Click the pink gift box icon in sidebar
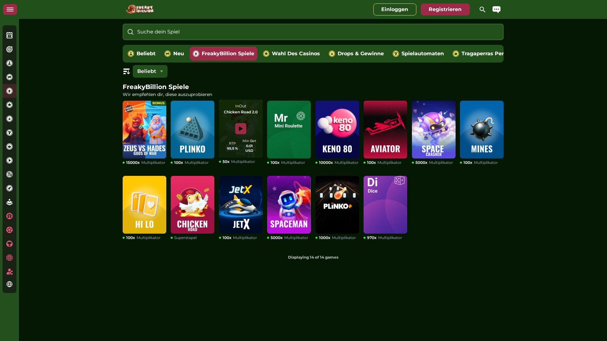The width and height of the screenshot is (607, 341). [x=9, y=216]
